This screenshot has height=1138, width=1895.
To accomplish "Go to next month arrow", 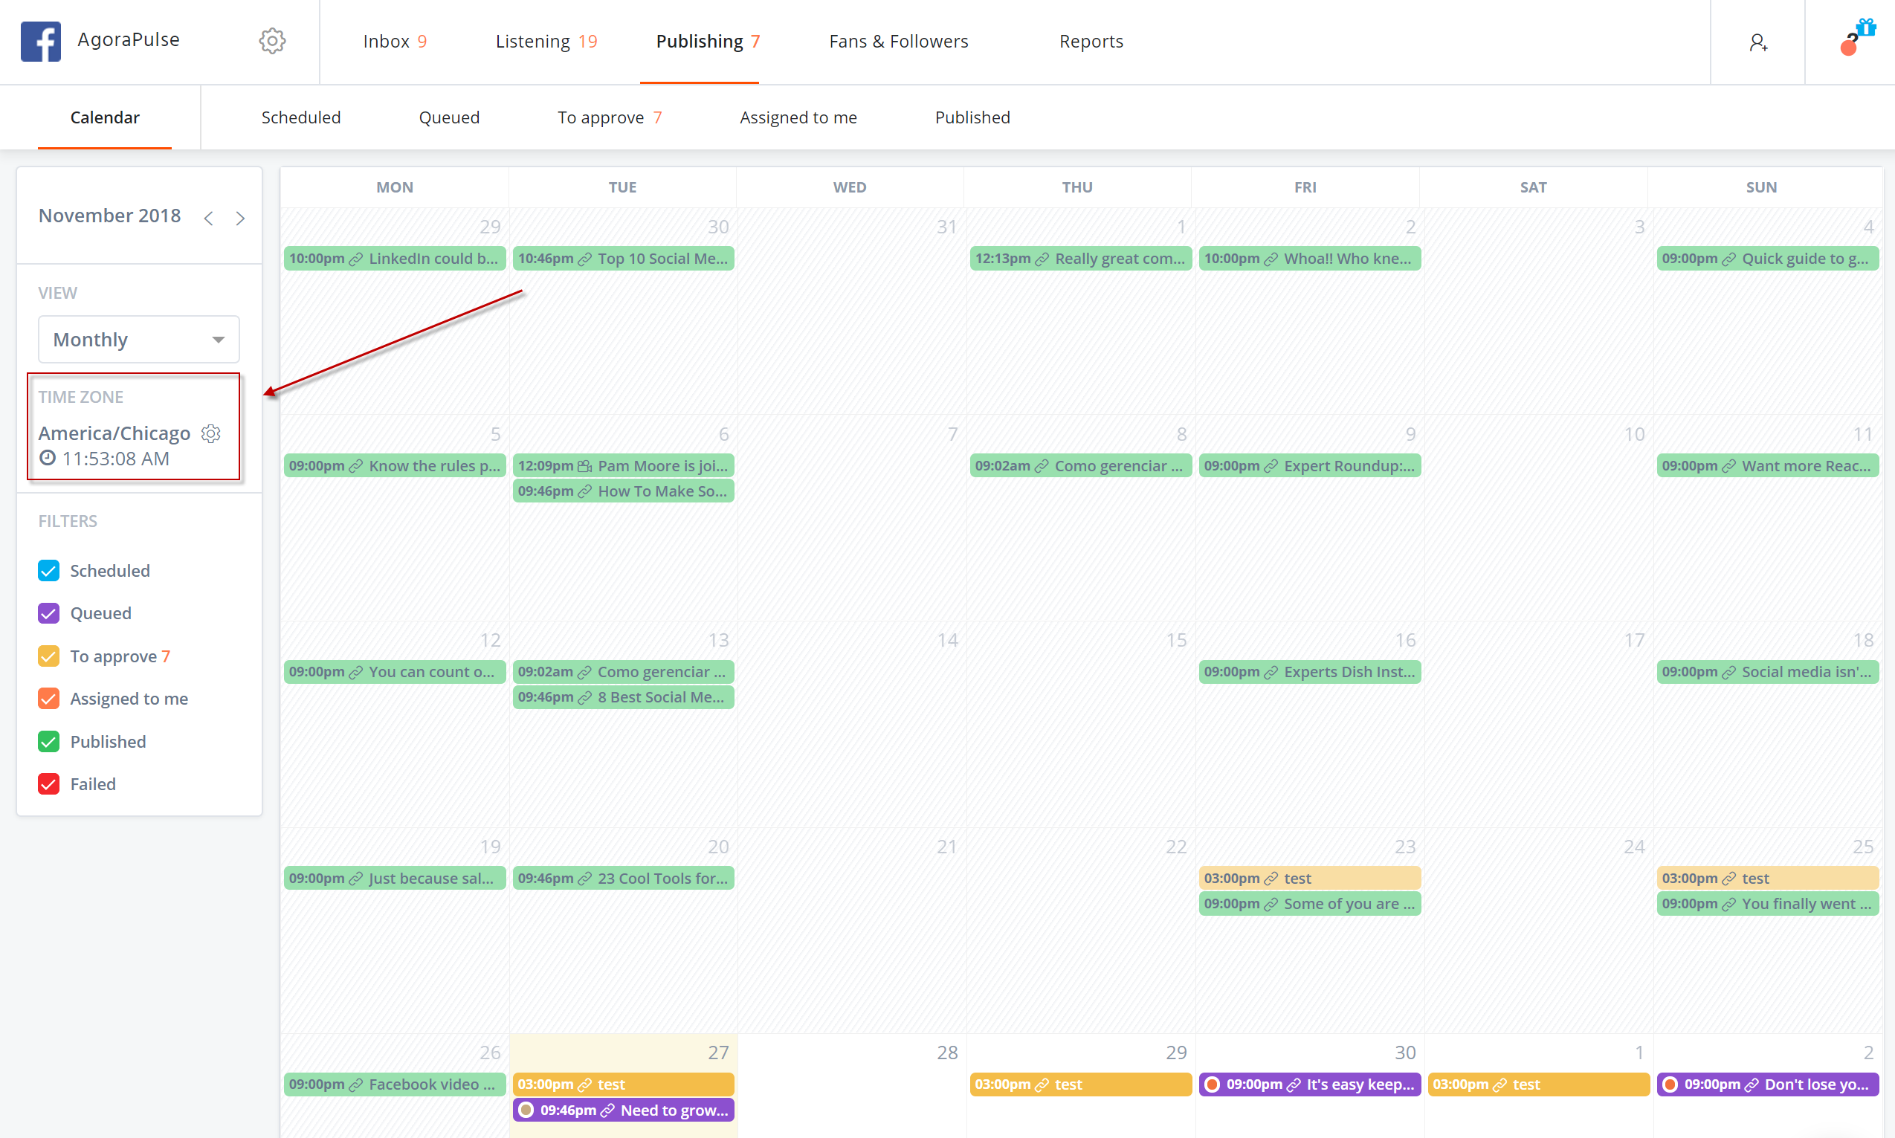I will click(240, 219).
